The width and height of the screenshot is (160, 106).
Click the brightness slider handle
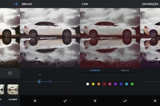[39, 81]
